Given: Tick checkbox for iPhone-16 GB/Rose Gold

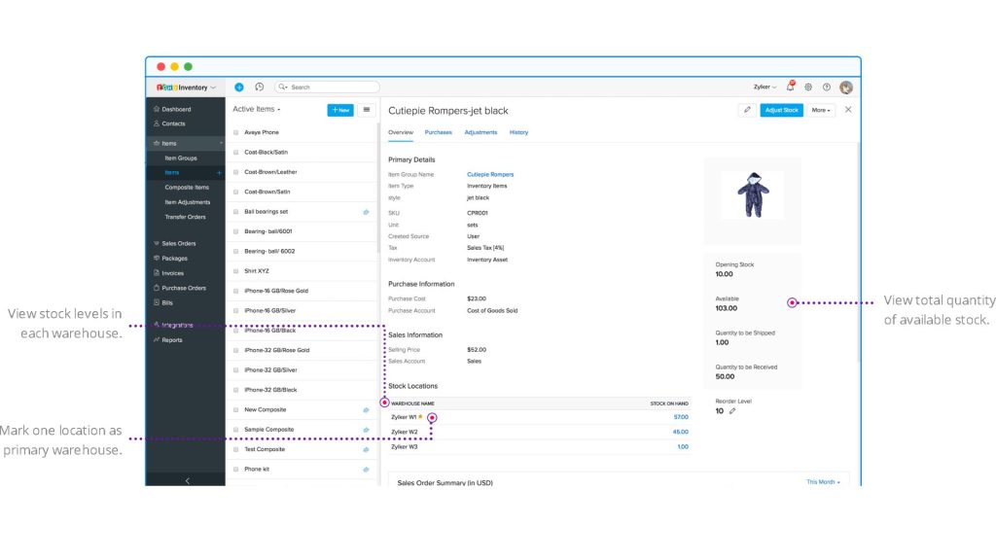Looking at the screenshot, I should pos(235,291).
